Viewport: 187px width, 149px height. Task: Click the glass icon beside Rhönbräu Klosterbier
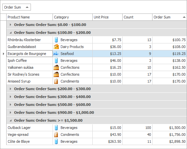click(x=56, y=40)
